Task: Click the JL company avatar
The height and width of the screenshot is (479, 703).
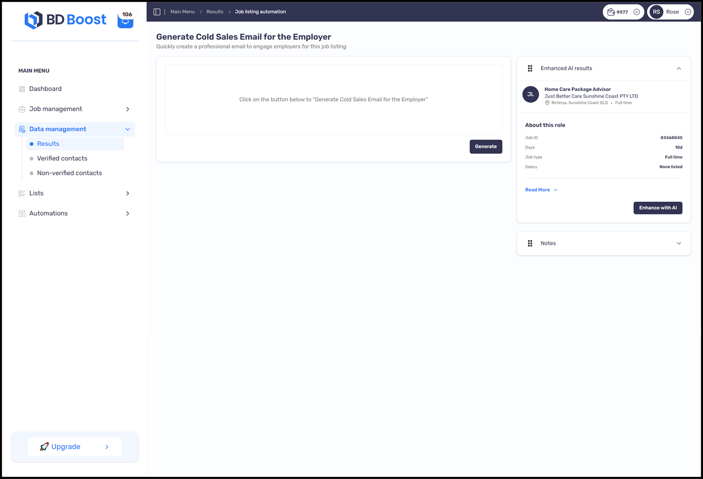Action: [530, 94]
